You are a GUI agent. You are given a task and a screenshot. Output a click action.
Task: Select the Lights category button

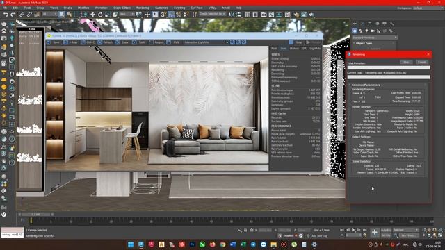(366, 31)
